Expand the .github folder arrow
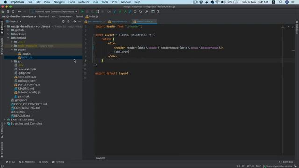 [8, 30]
